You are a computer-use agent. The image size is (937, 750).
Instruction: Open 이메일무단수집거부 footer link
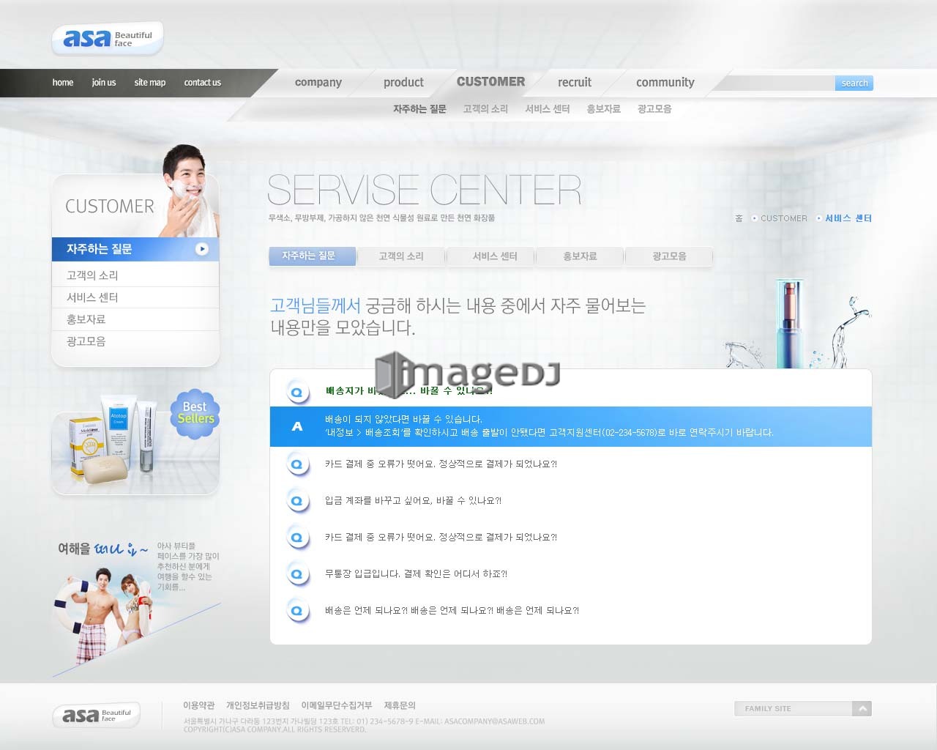tap(337, 705)
